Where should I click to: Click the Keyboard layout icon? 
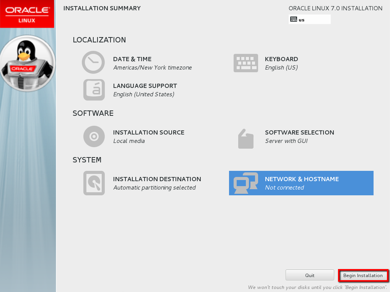246,63
